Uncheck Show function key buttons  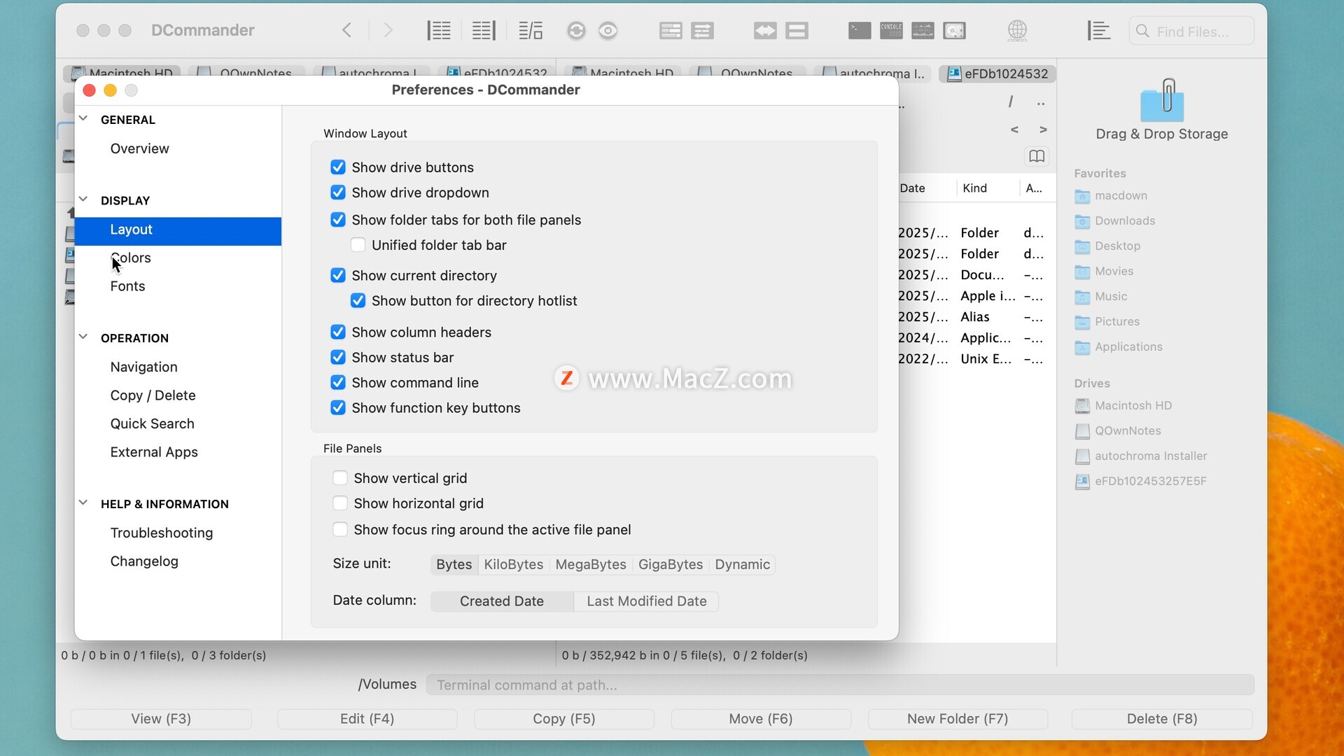click(338, 407)
